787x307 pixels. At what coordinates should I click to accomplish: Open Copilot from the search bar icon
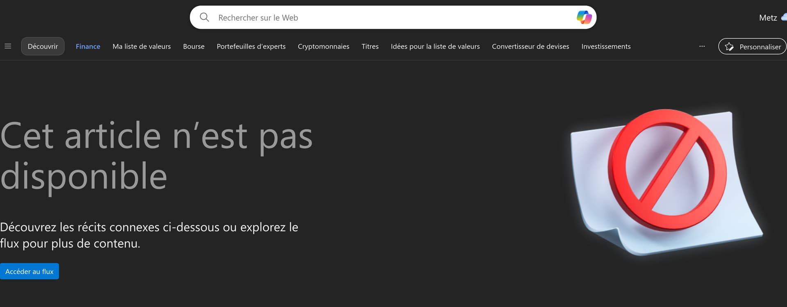tap(584, 17)
